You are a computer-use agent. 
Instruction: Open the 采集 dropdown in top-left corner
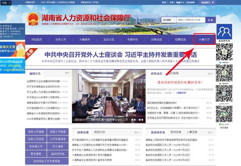pyautogui.click(x=6, y=3)
